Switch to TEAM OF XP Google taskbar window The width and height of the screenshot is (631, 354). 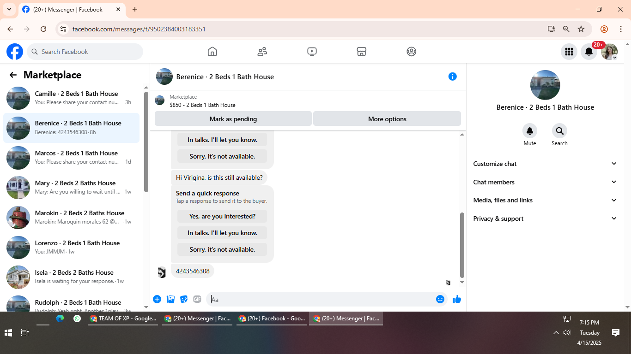tap(123, 319)
